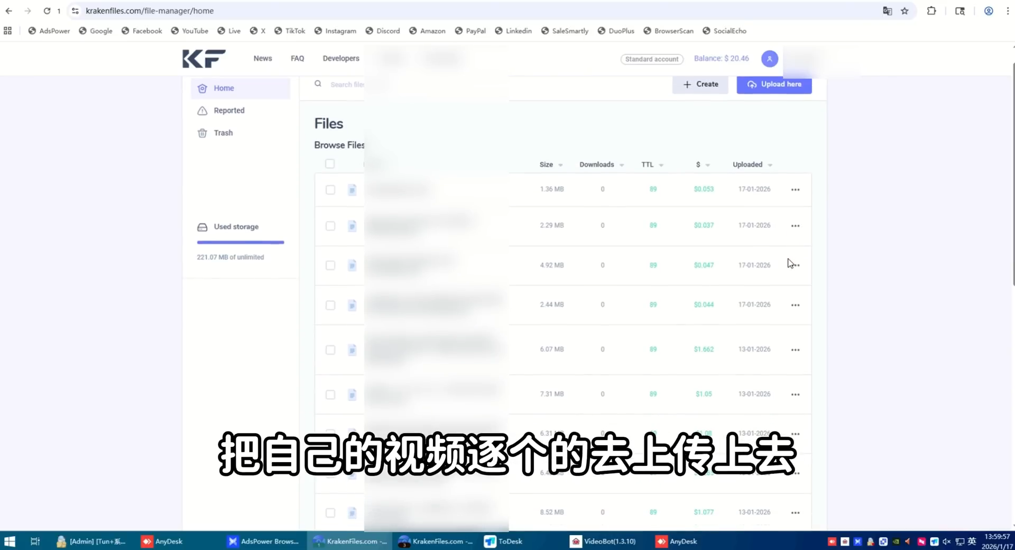Viewport: 1015px width, 550px height.
Task: Open PayPal bookmark
Action: [470, 31]
